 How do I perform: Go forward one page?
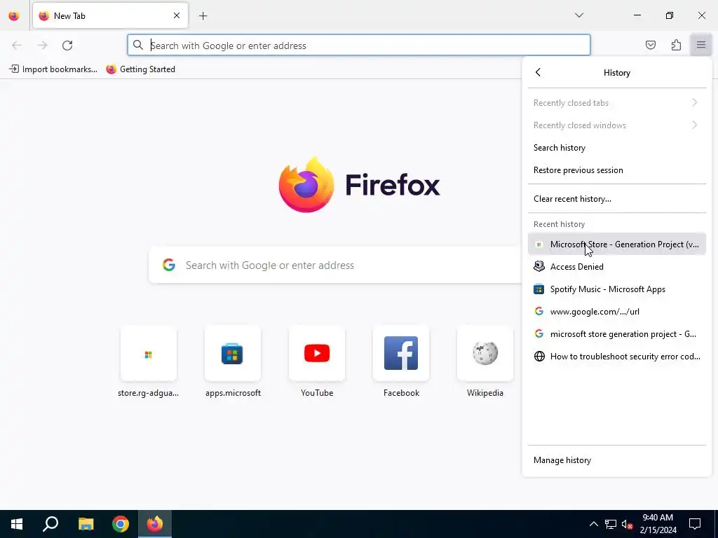[x=42, y=46]
